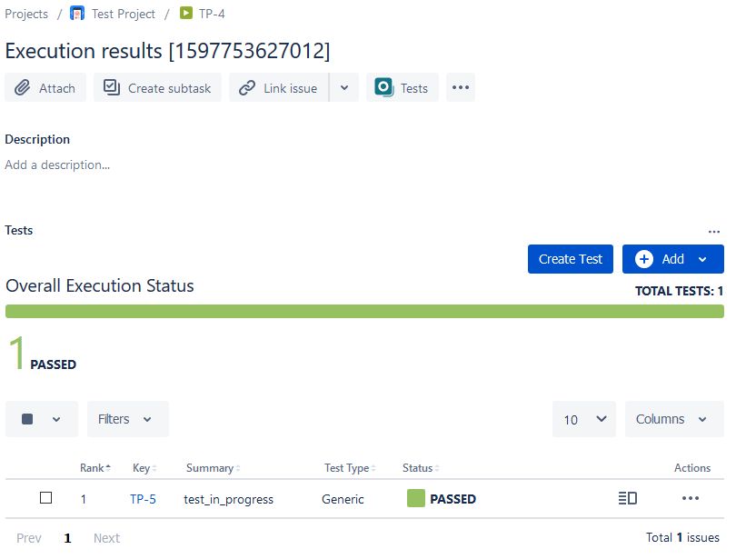Click the Test Project icon in breadcrumb
736x559 pixels.
pyautogui.click(x=77, y=14)
